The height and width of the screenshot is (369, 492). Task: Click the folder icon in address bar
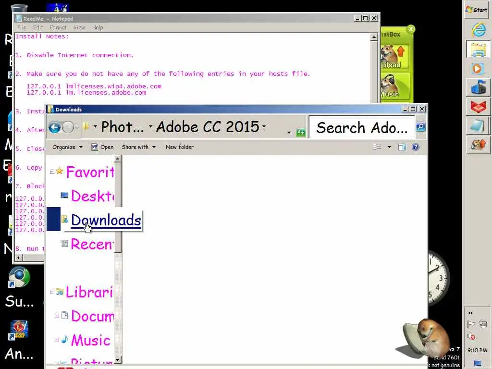click(86, 126)
